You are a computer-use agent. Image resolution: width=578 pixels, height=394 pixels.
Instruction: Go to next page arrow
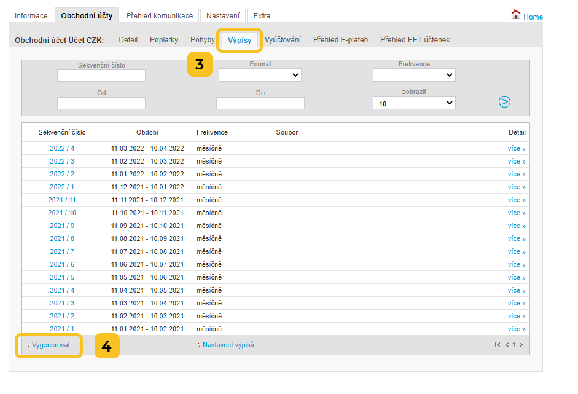pos(521,345)
